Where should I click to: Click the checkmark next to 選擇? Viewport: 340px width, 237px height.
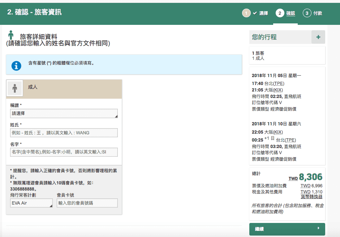pos(255,13)
